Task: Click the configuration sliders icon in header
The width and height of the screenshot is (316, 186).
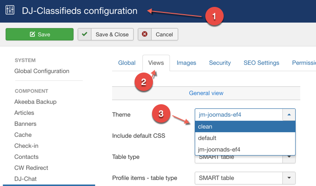Action: pos(10,10)
